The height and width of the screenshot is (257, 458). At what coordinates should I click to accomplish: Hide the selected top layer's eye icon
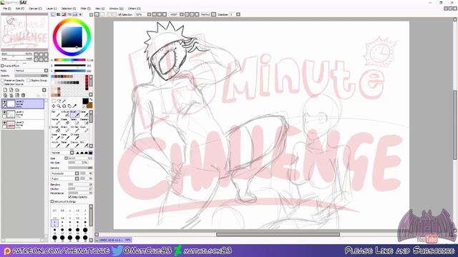coord(4,101)
